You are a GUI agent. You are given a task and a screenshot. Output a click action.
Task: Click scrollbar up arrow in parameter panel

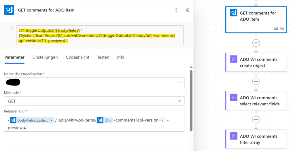191,67
